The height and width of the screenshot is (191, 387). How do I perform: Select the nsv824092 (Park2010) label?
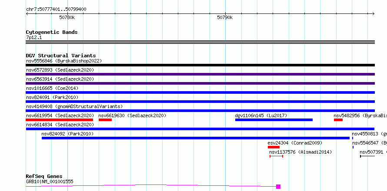[67, 134]
